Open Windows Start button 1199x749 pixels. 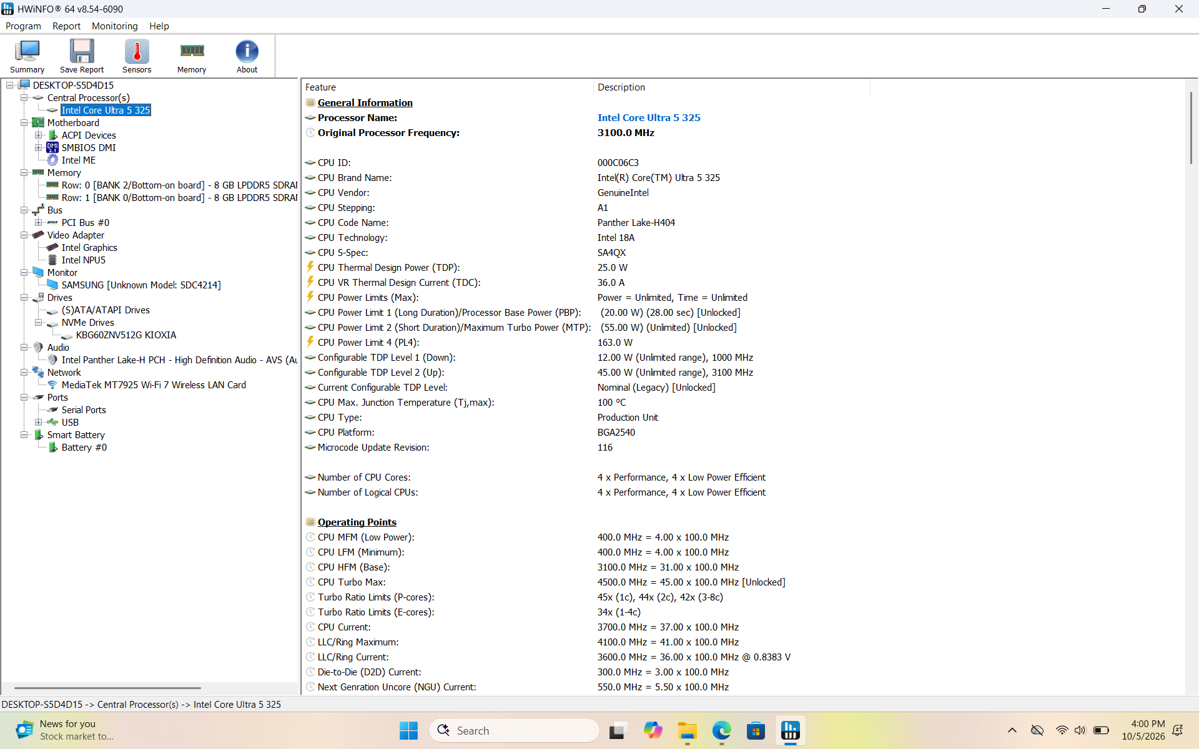[x=408, y=730]
